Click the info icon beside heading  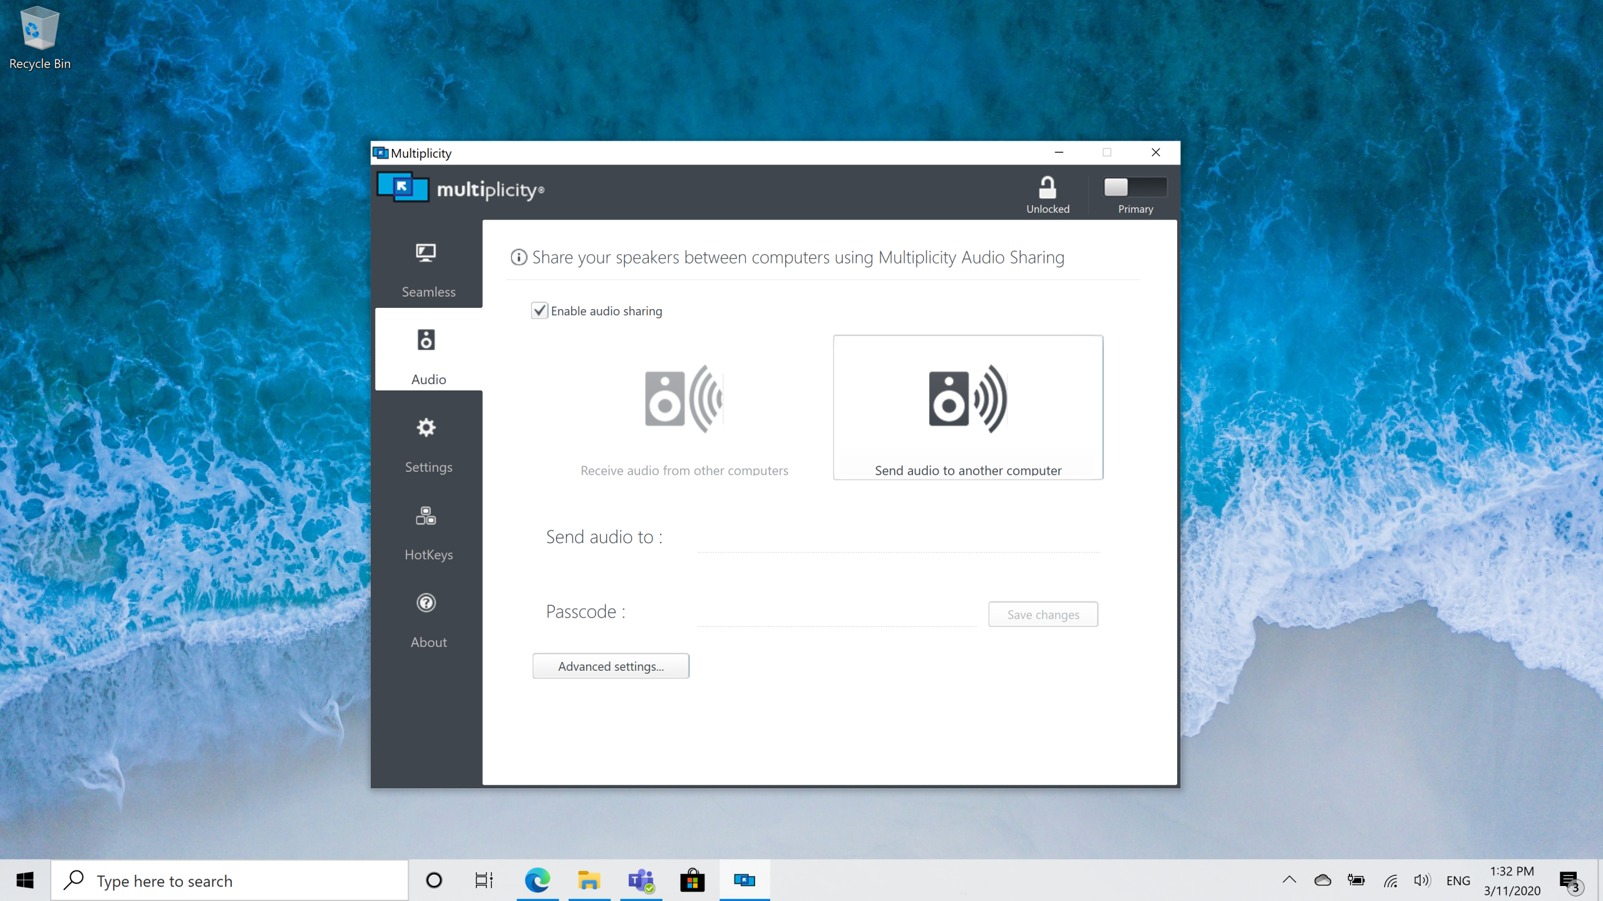tap(518, 257)
